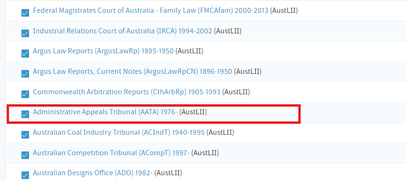Click AustLII label beside Argus Law Reports
The image size is (406, 180).
189,51
